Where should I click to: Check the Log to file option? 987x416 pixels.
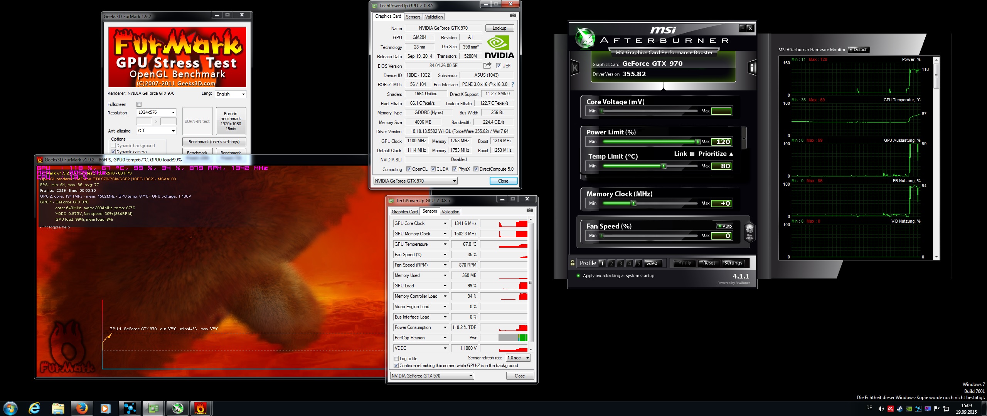pos(396,359)
